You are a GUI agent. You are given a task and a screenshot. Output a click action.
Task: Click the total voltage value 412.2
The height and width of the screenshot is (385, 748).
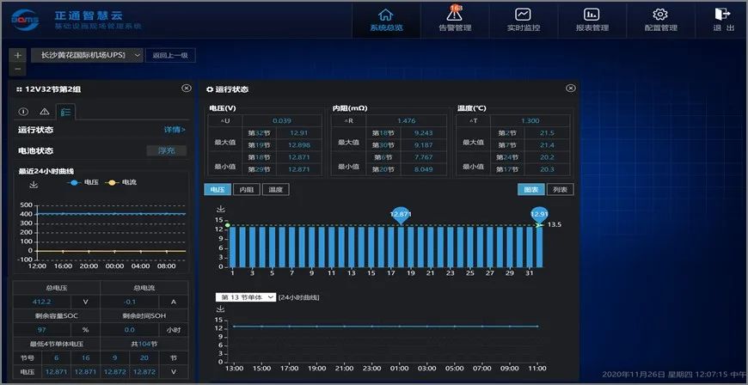click(x=41, y=302)
